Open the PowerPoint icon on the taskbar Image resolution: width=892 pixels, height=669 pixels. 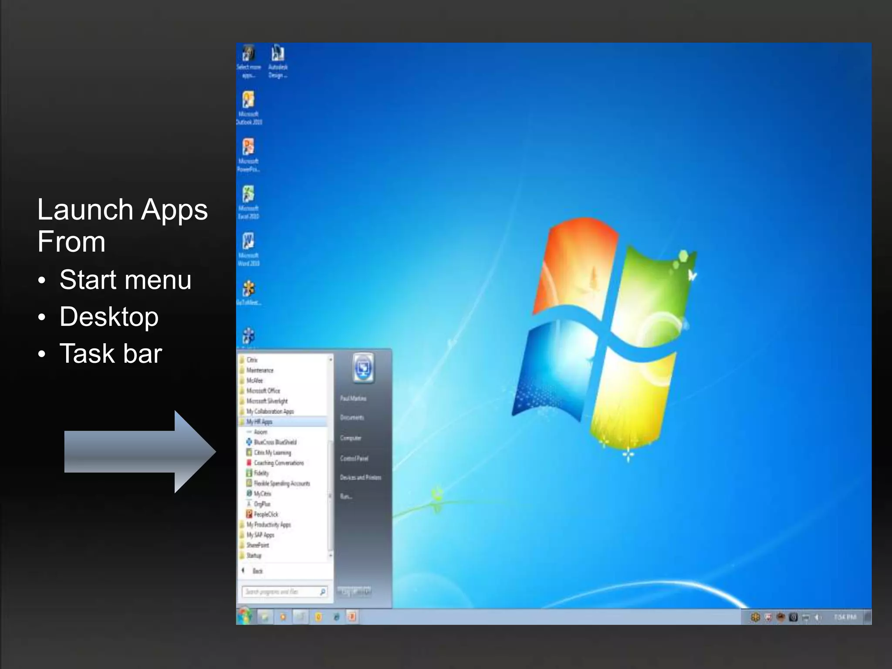(352, 617)
